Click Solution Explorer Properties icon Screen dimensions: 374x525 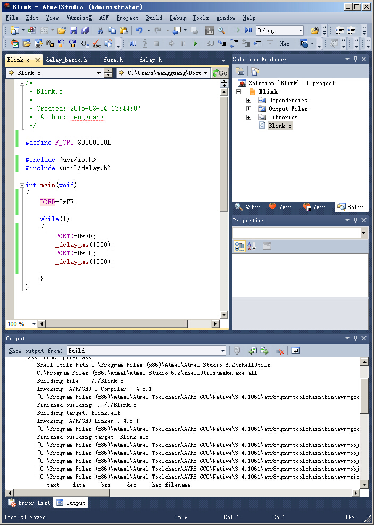coord(240,71)
